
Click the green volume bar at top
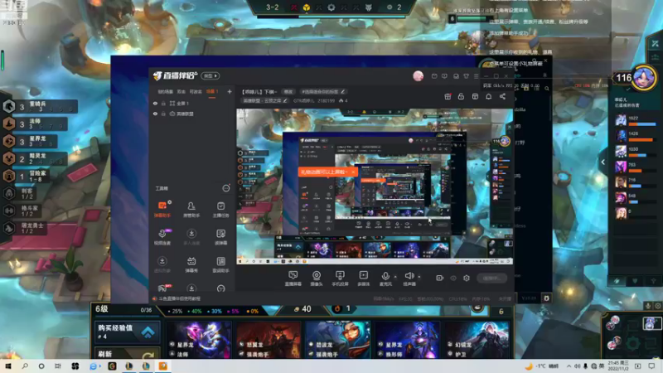point(472,18)
